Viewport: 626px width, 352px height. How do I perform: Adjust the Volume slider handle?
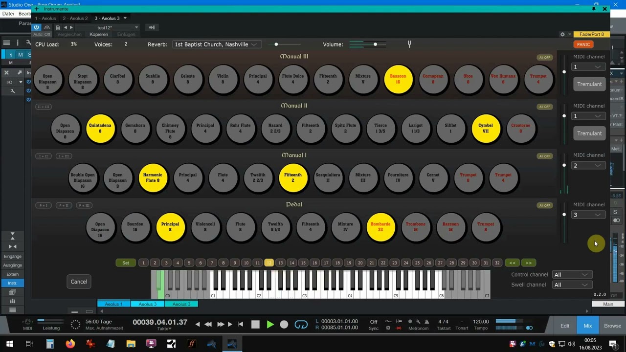[375, 44]
